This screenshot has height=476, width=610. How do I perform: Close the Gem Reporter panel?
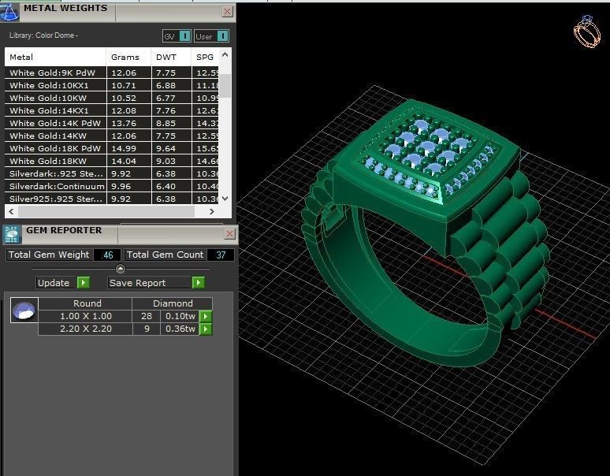coord(229,233)
